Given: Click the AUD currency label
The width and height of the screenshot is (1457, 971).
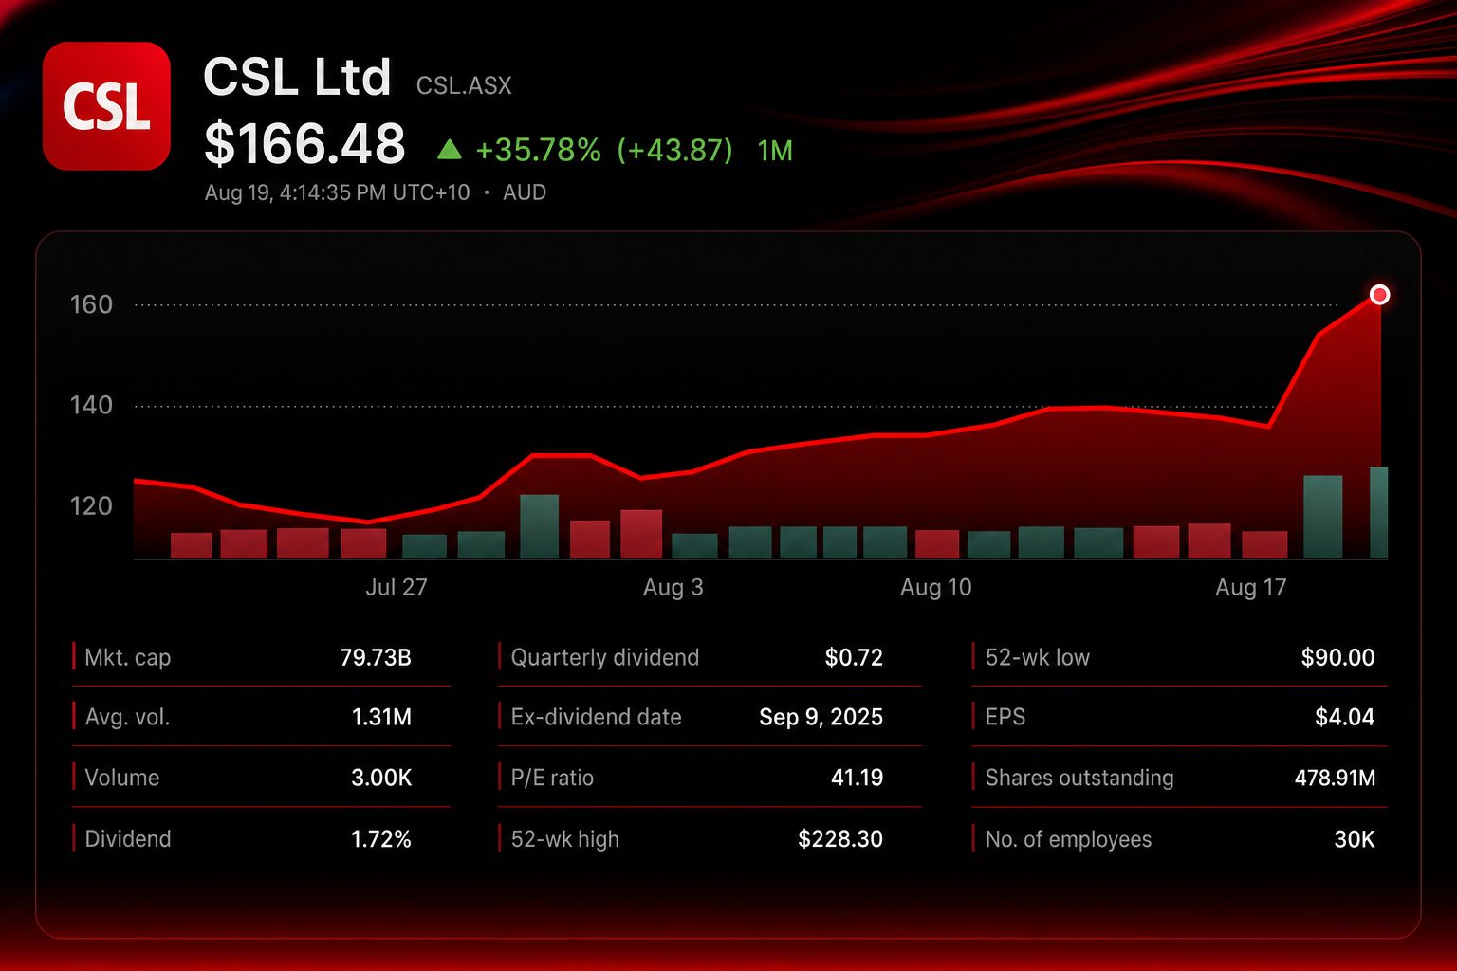Looking at the screenshot, I should 525,192.
